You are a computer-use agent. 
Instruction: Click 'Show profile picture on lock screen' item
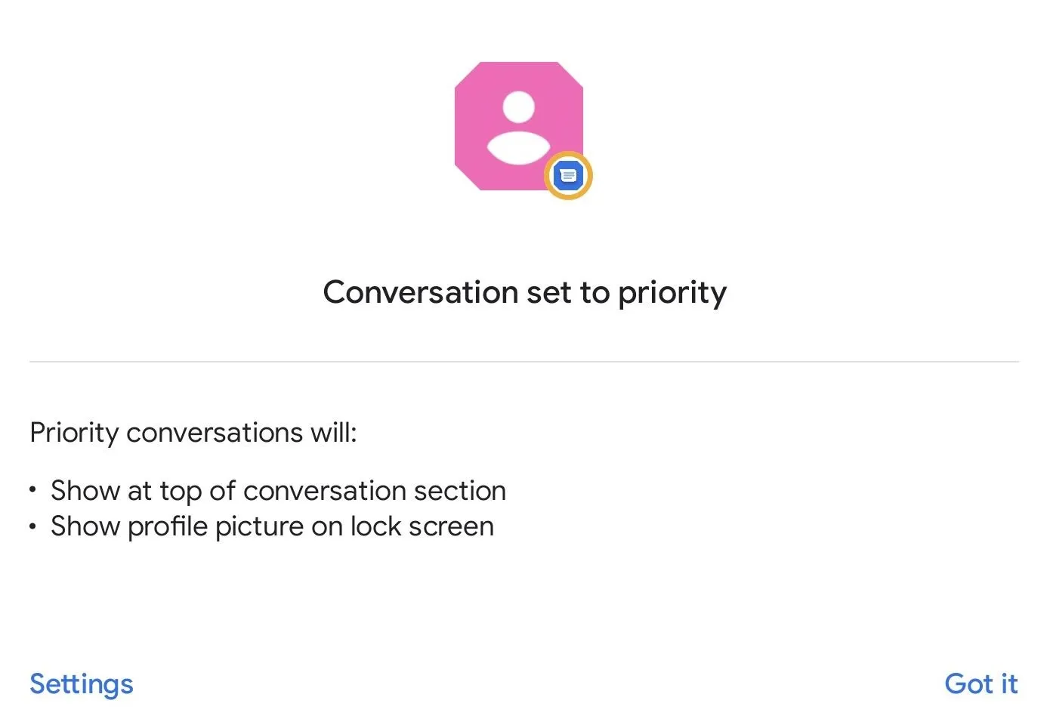[272, 526]
